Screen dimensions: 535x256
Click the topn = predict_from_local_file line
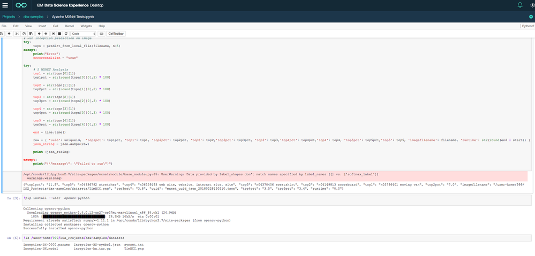pyautogui.click(x=77, y=45)
